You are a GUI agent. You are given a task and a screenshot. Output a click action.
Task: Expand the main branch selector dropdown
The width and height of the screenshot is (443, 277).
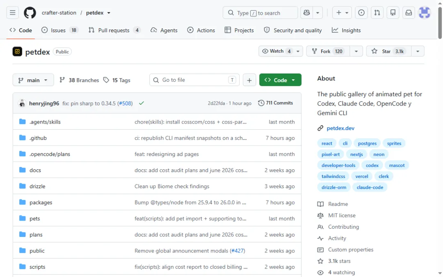tap(33, 80)
